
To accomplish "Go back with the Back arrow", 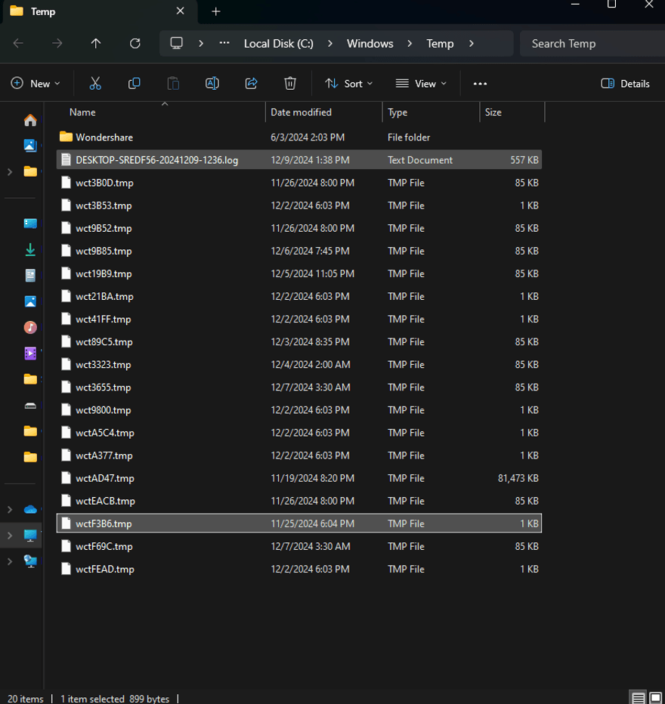I will tap(18, 44).
